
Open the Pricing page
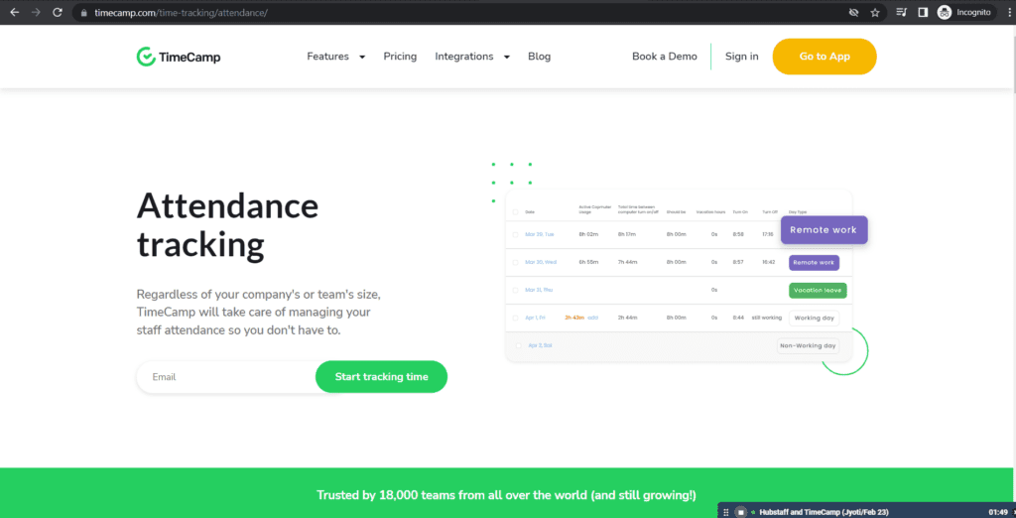[x=400, y=57]
